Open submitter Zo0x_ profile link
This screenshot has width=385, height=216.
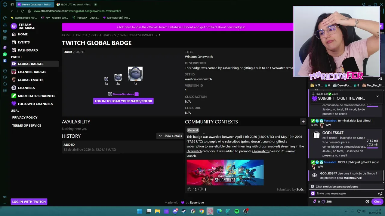coord(300,190)
